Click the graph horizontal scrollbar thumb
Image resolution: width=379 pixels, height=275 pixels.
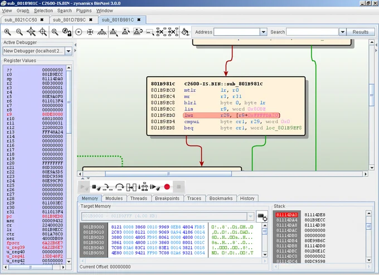click(x=168, y=174)
